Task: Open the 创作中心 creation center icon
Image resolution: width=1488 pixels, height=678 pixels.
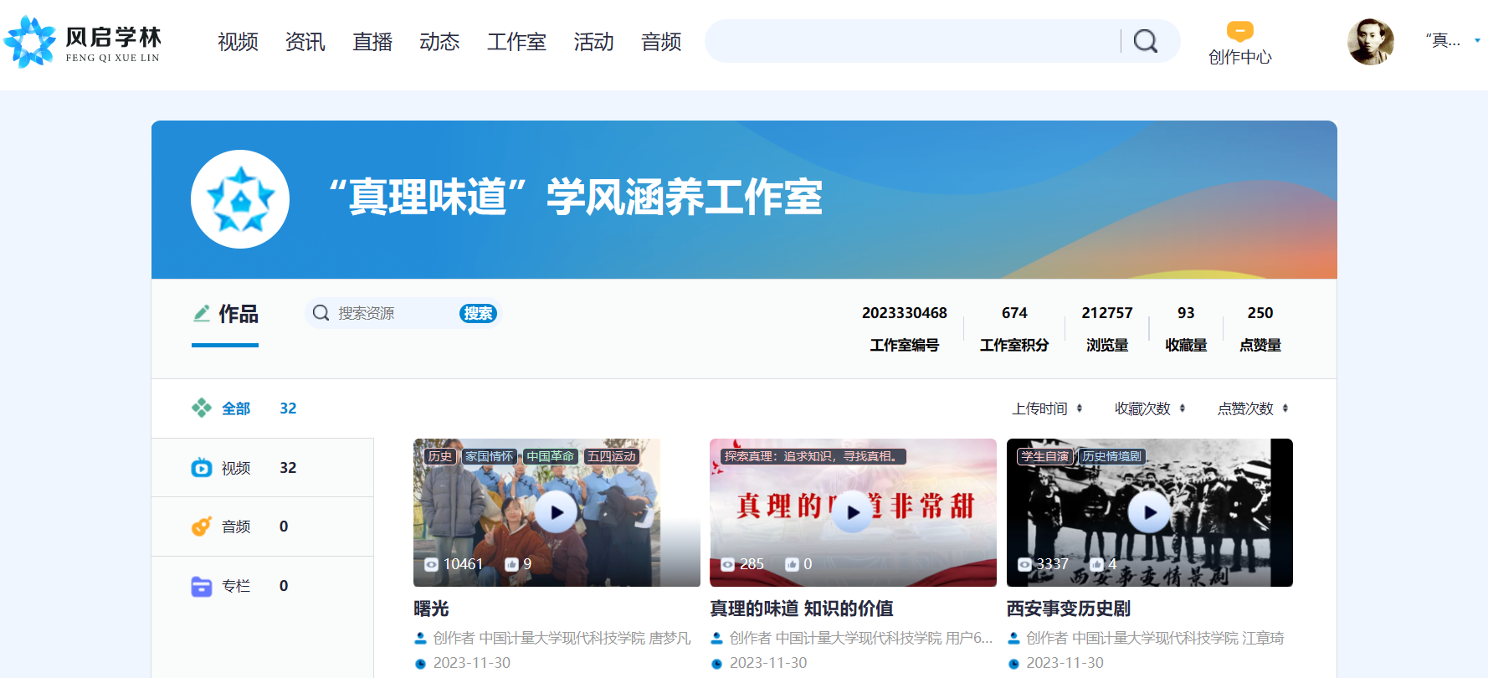Action: click(x=1239, y=32)
